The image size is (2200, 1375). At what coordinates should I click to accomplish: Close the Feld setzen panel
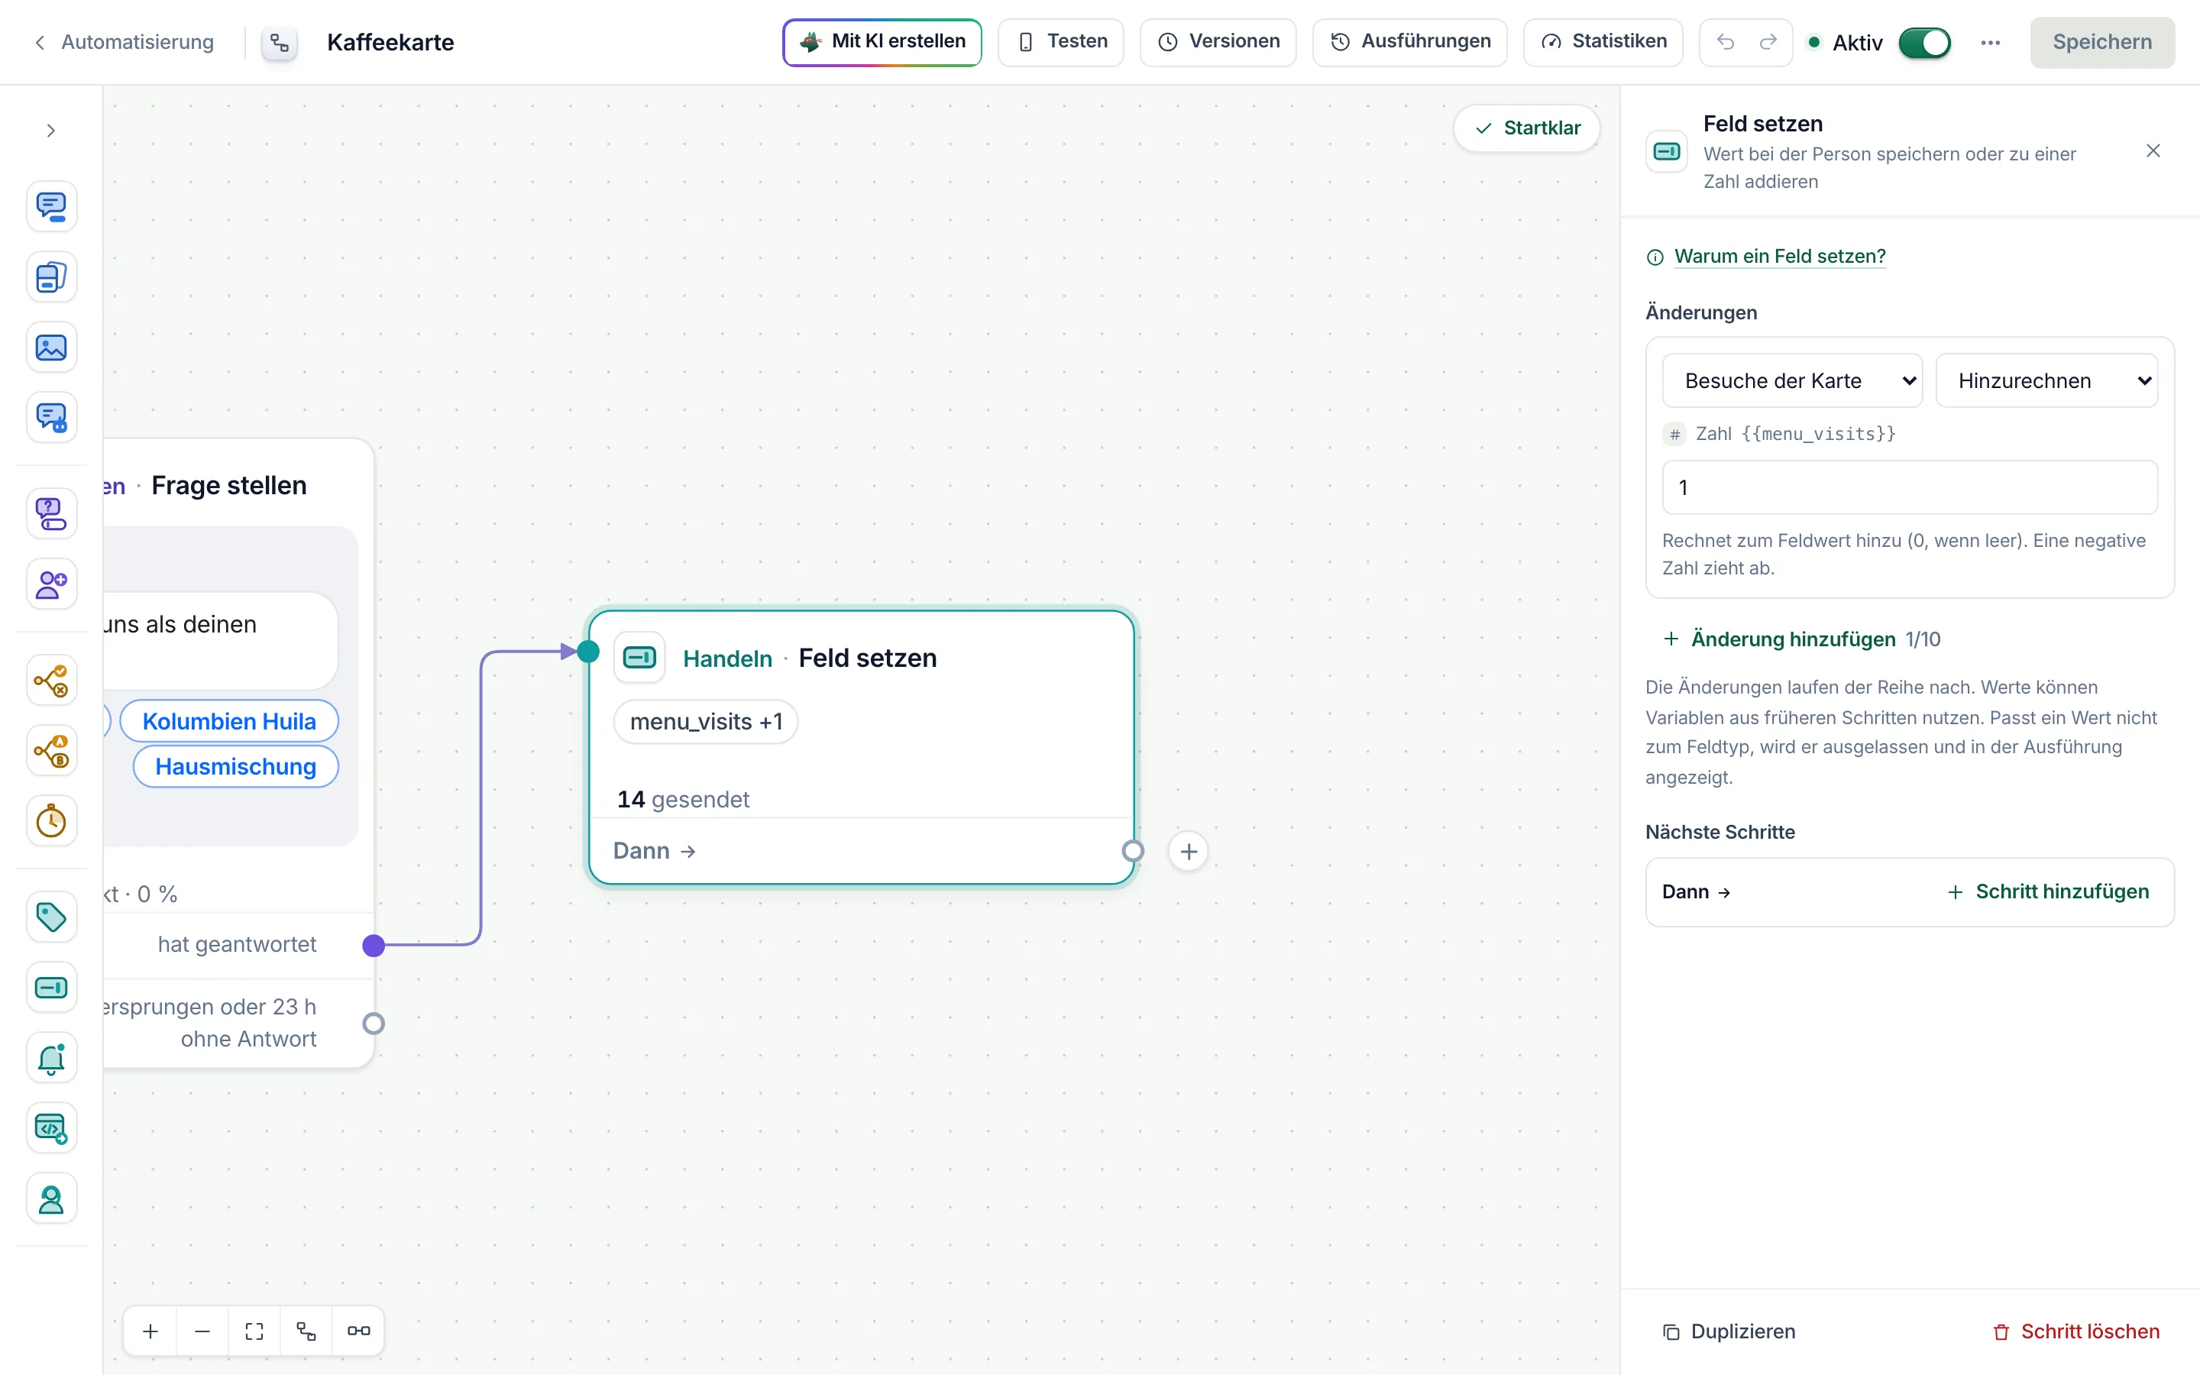[2153, 151]
